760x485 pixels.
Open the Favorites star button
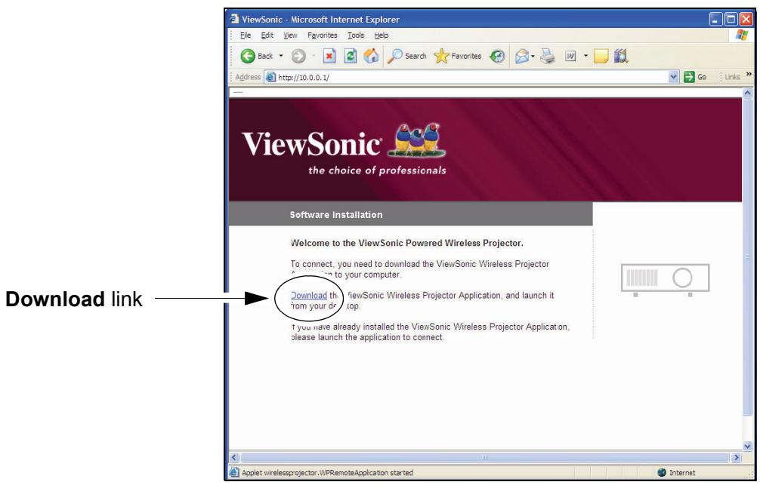click(458, 56)
